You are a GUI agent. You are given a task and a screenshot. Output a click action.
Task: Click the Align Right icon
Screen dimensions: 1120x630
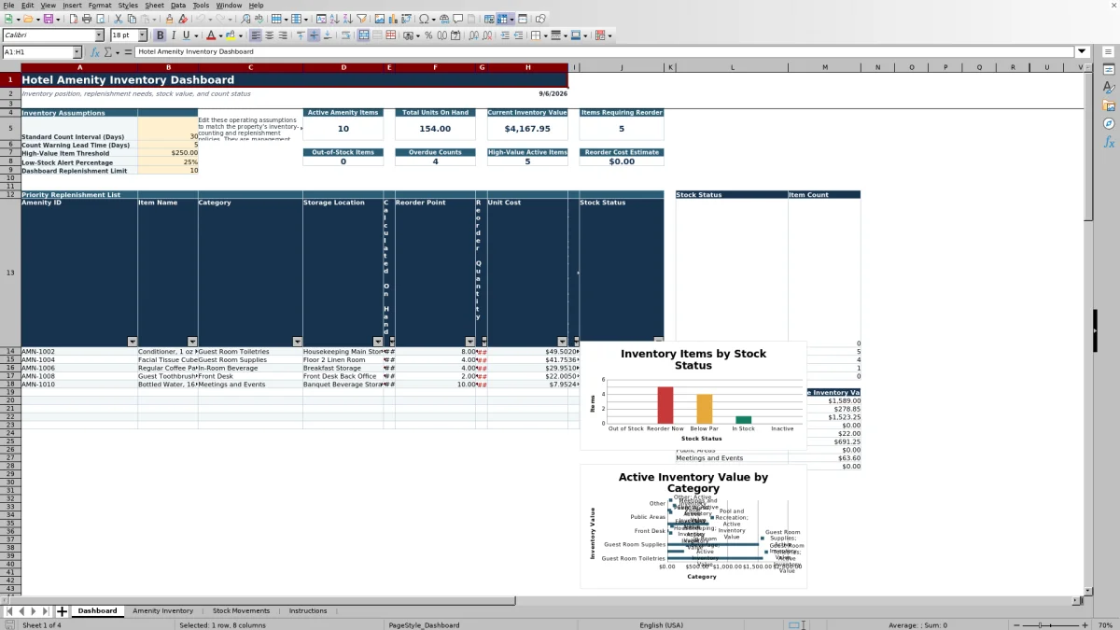tap(283, 35)
